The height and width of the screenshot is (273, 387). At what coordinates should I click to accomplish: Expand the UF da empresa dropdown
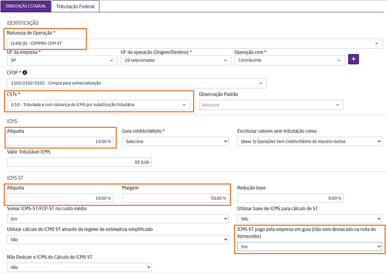[62, 60]
